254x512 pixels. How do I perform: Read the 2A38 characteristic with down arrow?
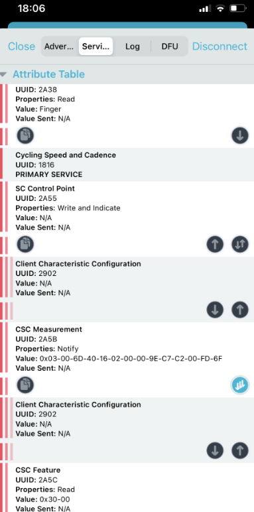pos(240,135)
